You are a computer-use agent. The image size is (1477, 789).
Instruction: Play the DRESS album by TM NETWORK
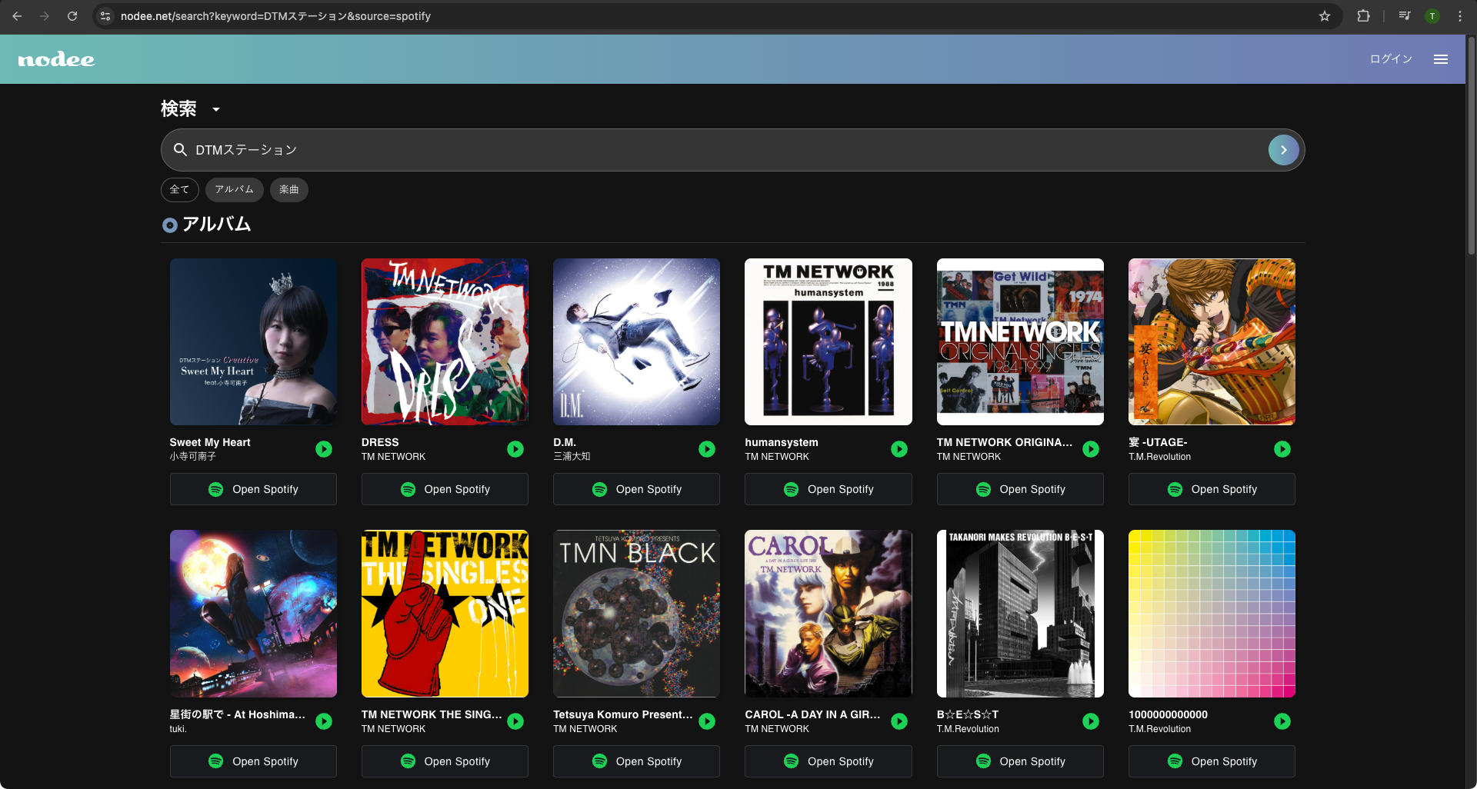coord(515,449)
